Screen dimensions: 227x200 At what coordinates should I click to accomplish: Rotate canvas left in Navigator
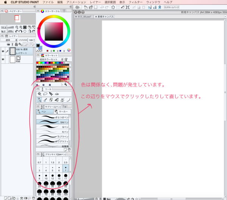coord(17,31)
